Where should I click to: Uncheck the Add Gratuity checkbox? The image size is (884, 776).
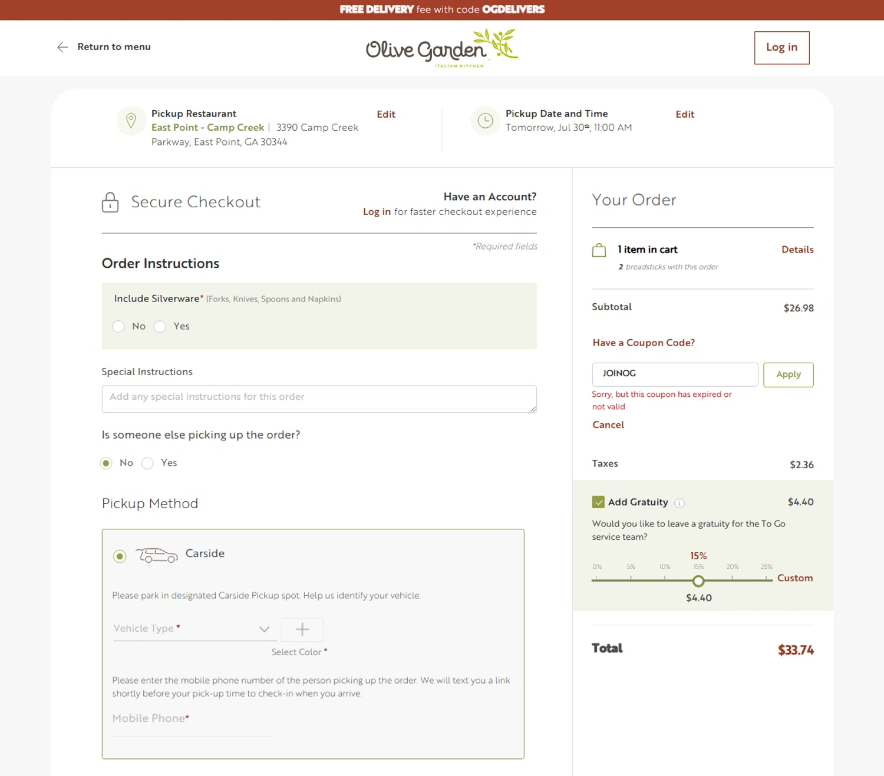[598, 502]
